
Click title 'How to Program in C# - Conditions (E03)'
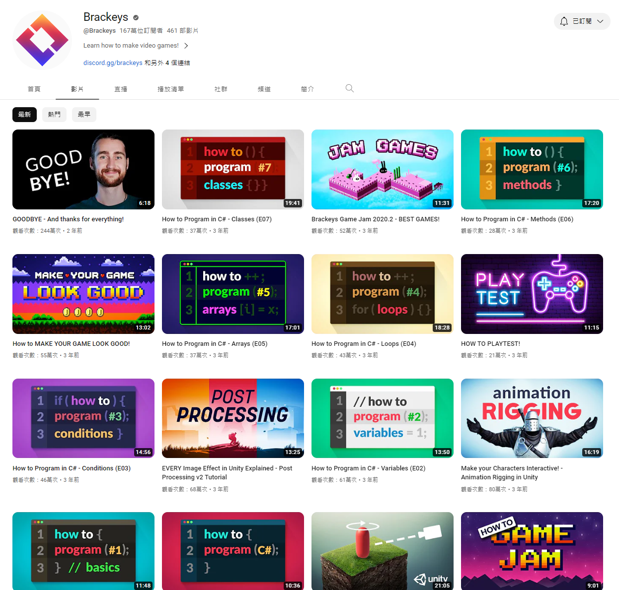pos(72,468)
